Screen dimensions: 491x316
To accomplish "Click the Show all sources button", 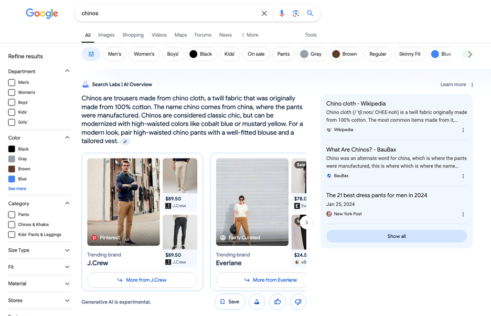I will pyautogui.click(x=396, y=236).
